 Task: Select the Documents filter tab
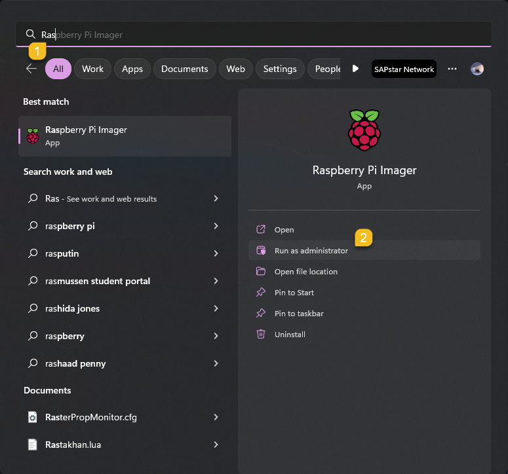pyautogui.click(x=184, y=69)
